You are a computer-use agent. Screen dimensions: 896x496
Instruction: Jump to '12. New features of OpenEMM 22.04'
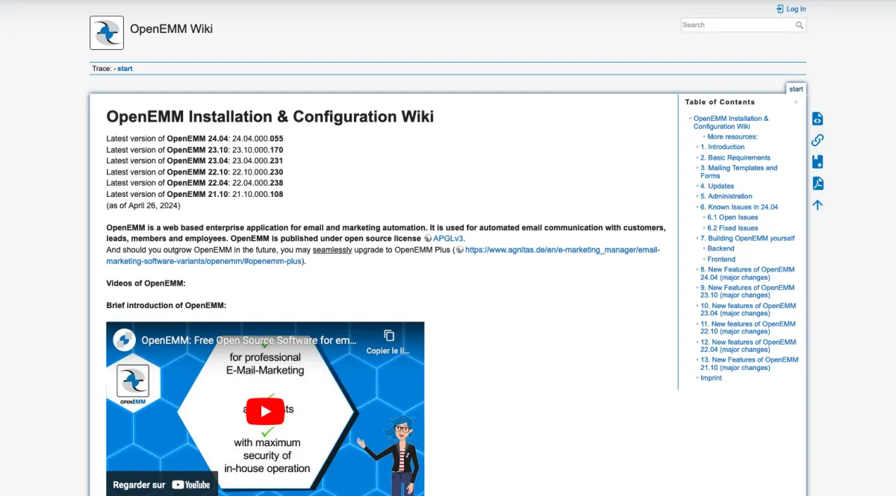[748, 346]
